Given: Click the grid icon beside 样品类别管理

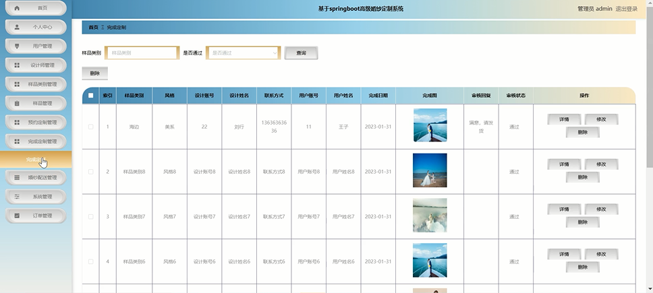Looking at the screenshot, I should click(17, 84).
